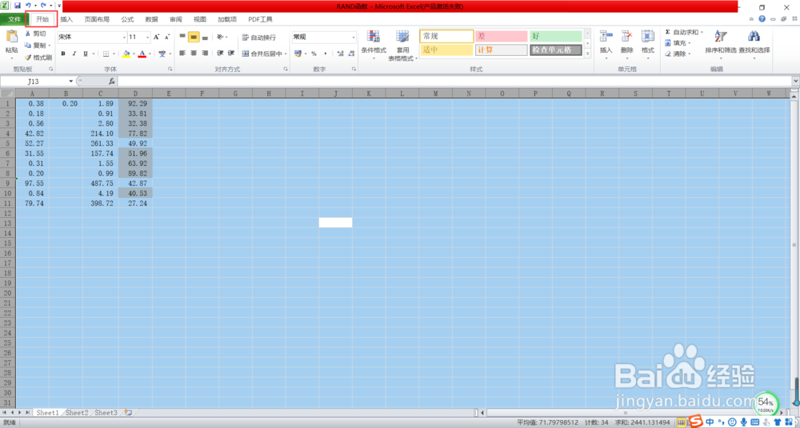The height and width of the screenshot is (428, 800).
Task: Toggle italic formatting
Action: click(74, 53)
